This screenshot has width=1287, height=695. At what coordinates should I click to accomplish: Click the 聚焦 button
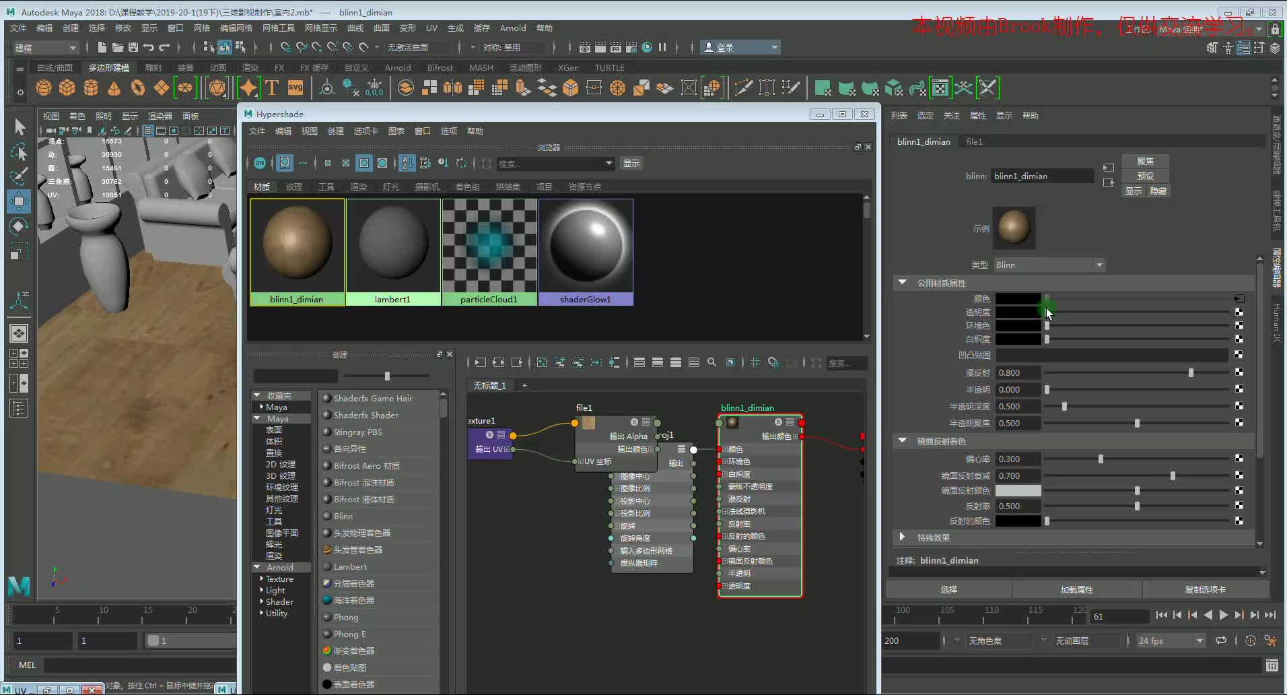tap(1146, 161)
